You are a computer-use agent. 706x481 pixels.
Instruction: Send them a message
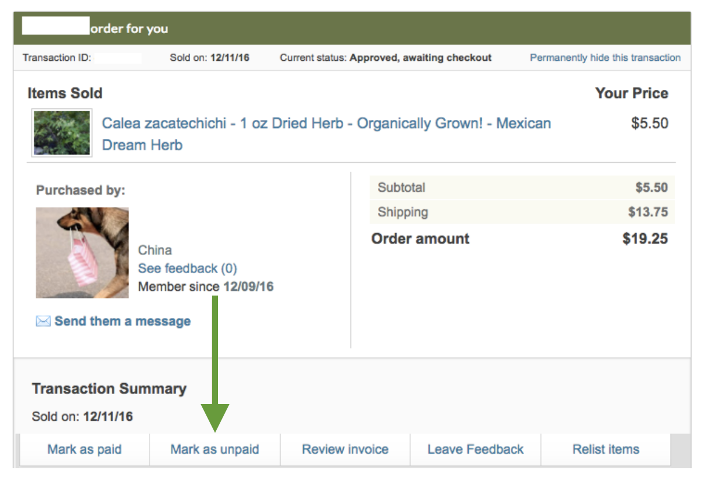[122, 321]
